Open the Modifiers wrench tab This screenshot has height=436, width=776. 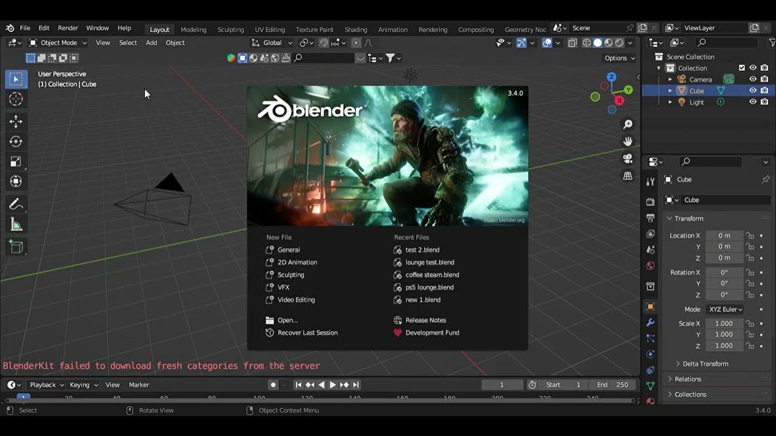click(651, 323)
